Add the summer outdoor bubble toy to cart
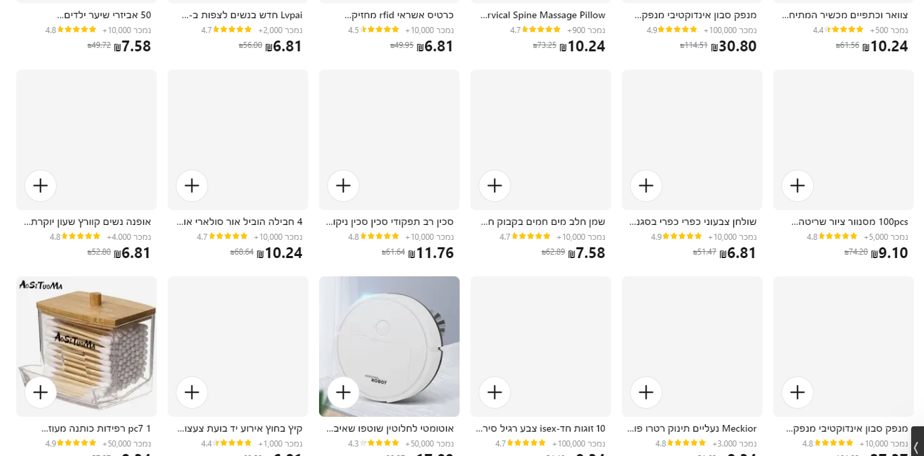The height and width of the screenshot is (456, 924). [x=192, y=392]
